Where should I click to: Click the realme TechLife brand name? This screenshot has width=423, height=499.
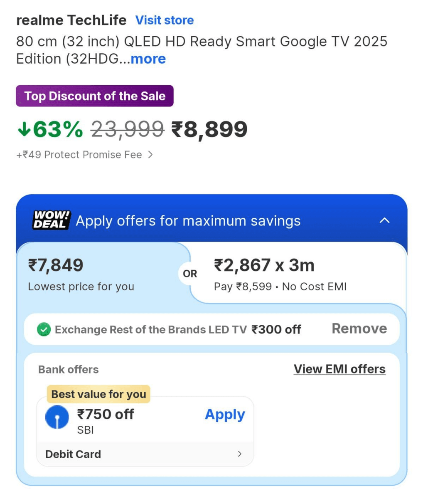pyautogui.click(x=71, y=20)
